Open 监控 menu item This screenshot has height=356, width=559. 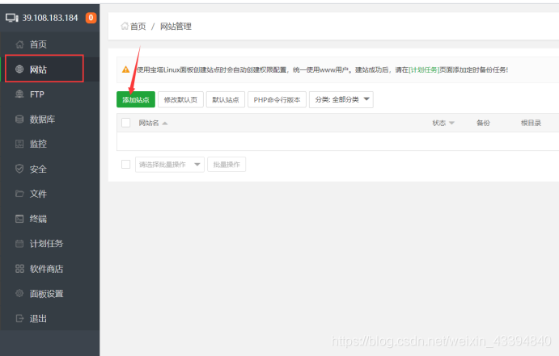(50, 144)
